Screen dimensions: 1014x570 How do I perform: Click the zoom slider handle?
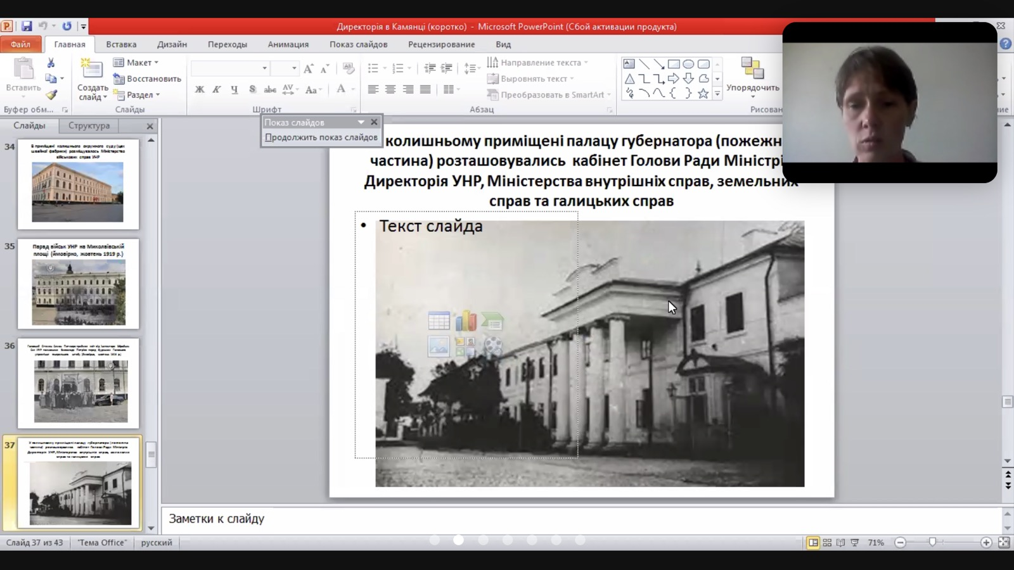pyautogui.click(x=932, y=543)
